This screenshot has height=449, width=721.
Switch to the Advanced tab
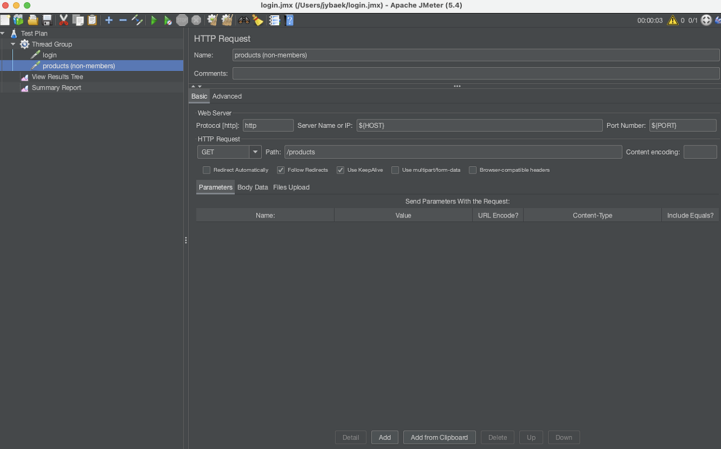[227, 96]
